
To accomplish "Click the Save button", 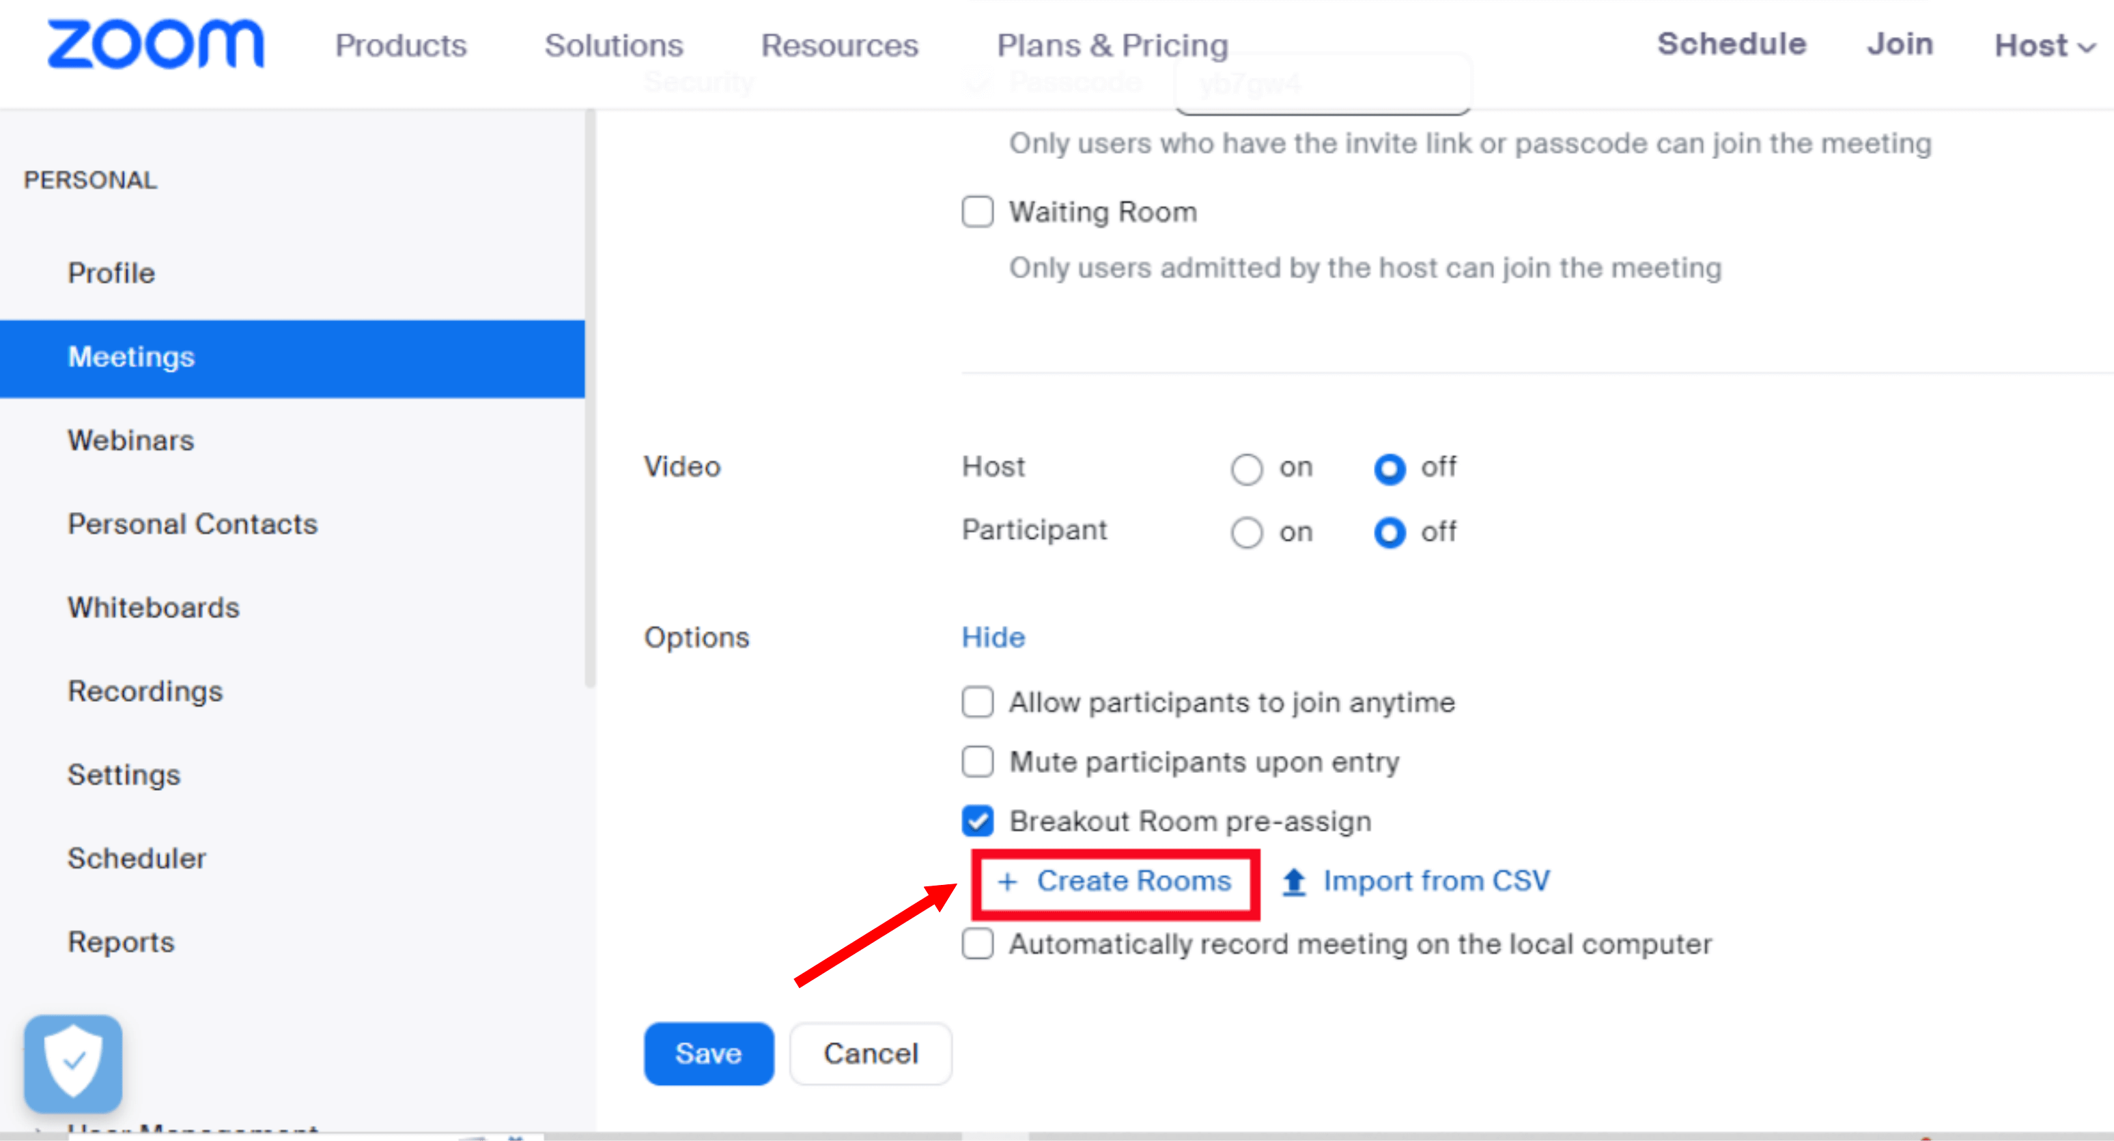I will click(x=709, y=1051).
